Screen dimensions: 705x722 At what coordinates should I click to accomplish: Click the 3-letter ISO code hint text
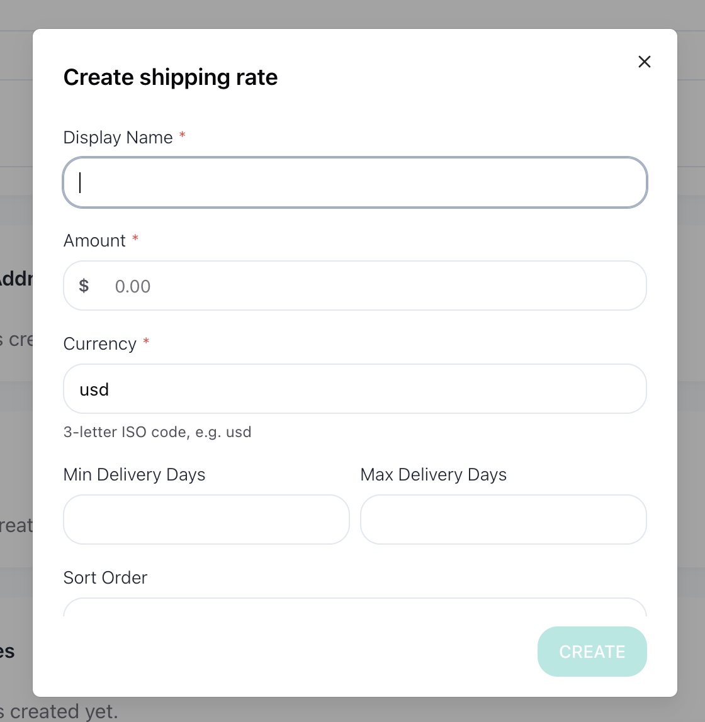tap(157, 432)
